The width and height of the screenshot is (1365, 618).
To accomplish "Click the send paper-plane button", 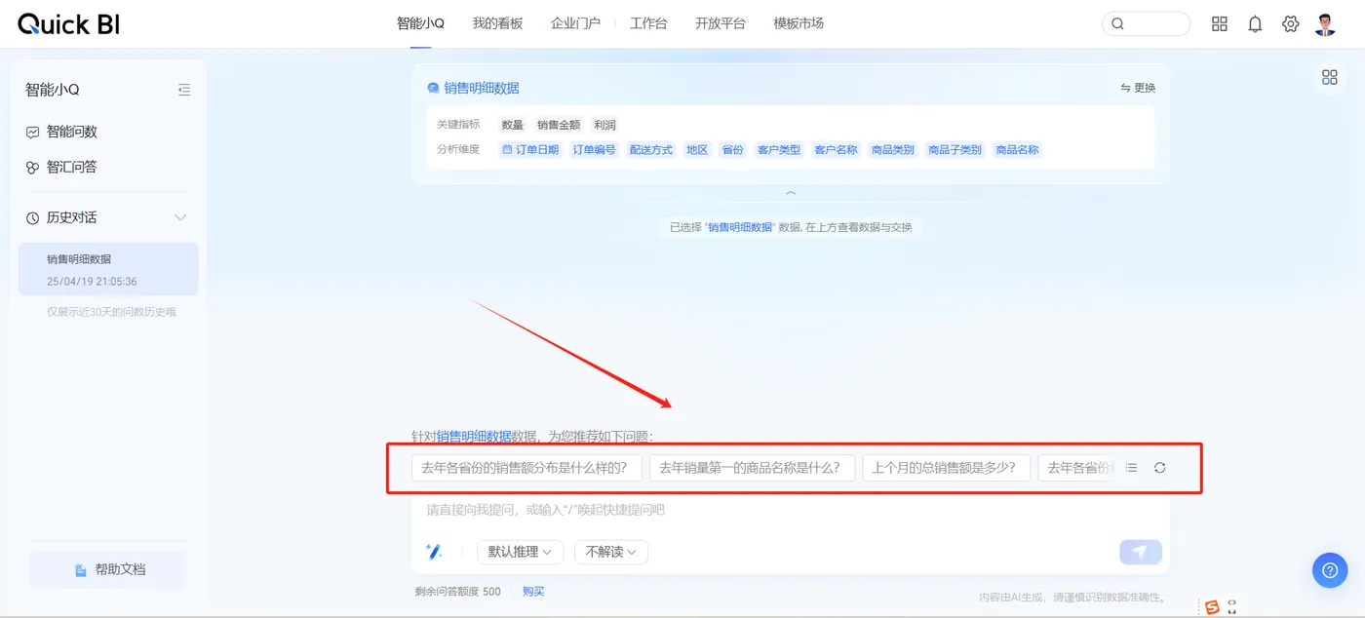I will 1141,552.
